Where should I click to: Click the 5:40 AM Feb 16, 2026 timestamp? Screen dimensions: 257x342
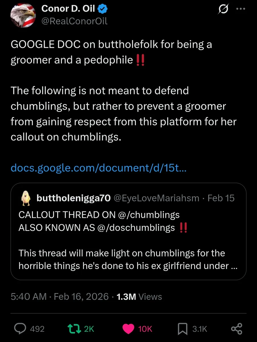point(59,296)
